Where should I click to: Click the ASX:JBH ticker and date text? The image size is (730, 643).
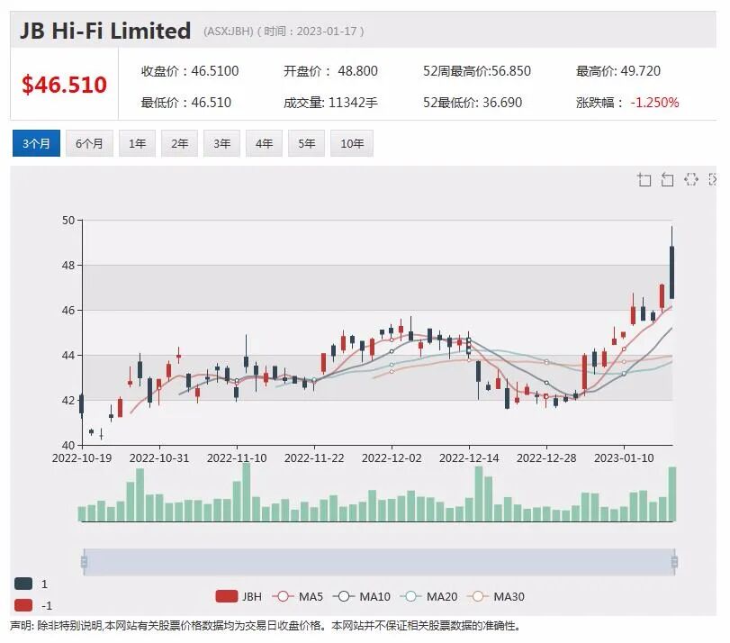284,32
